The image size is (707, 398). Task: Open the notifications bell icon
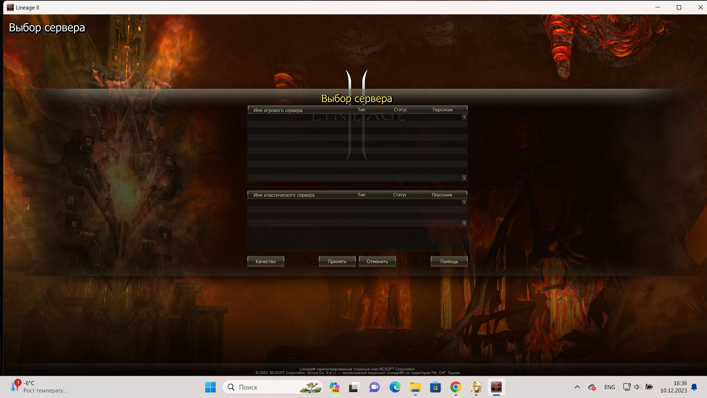pos(694,387)
